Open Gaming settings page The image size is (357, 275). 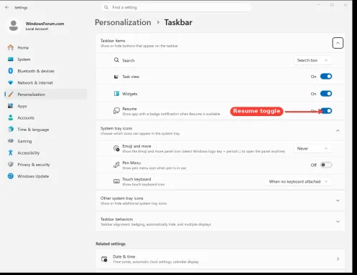[45, 141]
